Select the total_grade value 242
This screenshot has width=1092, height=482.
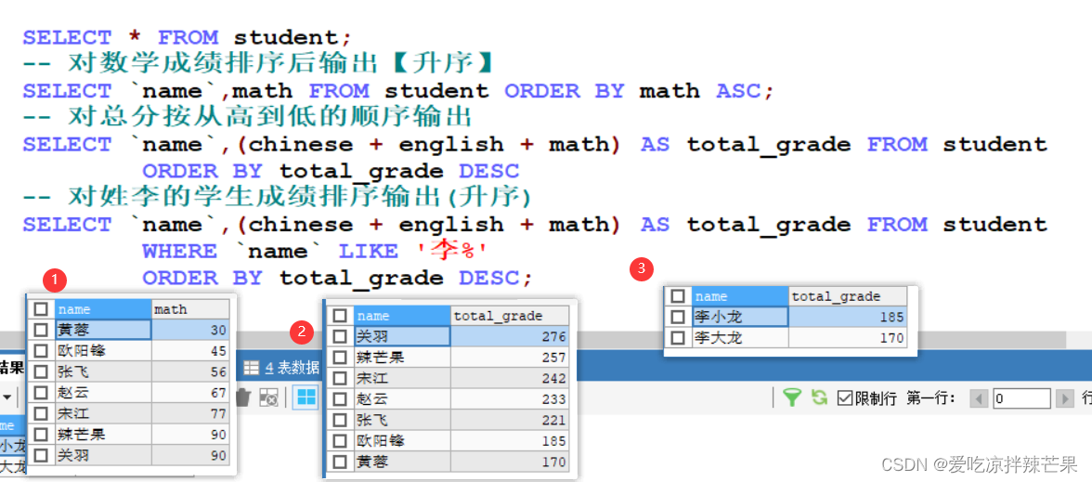tap(510, 378)
